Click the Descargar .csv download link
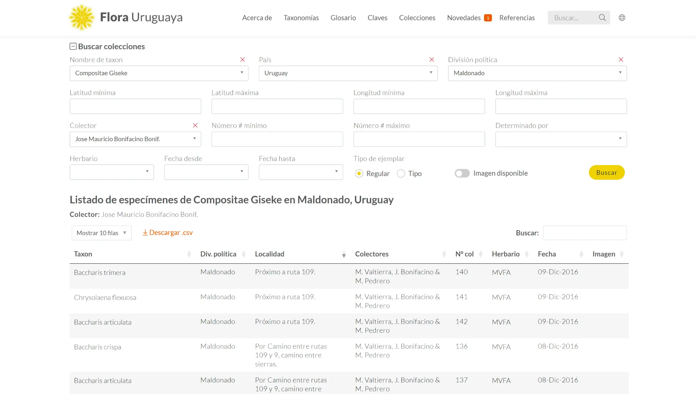This screenshot has height=394, width=696. point(168,233)
